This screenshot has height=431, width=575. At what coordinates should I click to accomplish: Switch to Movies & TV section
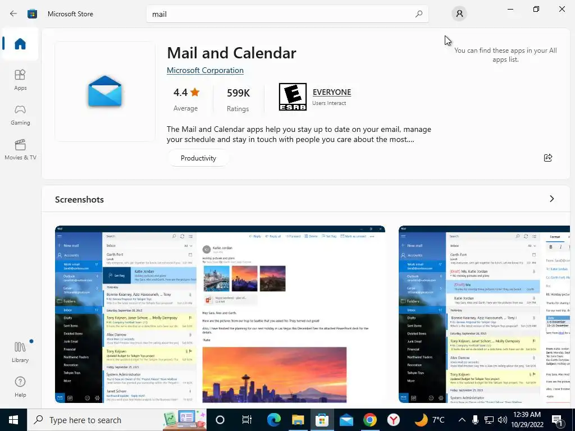[x=20, y=149]
